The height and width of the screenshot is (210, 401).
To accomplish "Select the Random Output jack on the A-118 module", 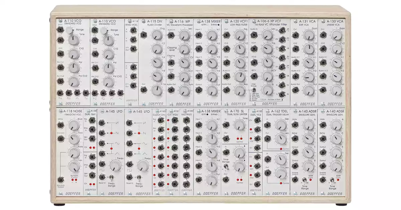I will (60, 180).
